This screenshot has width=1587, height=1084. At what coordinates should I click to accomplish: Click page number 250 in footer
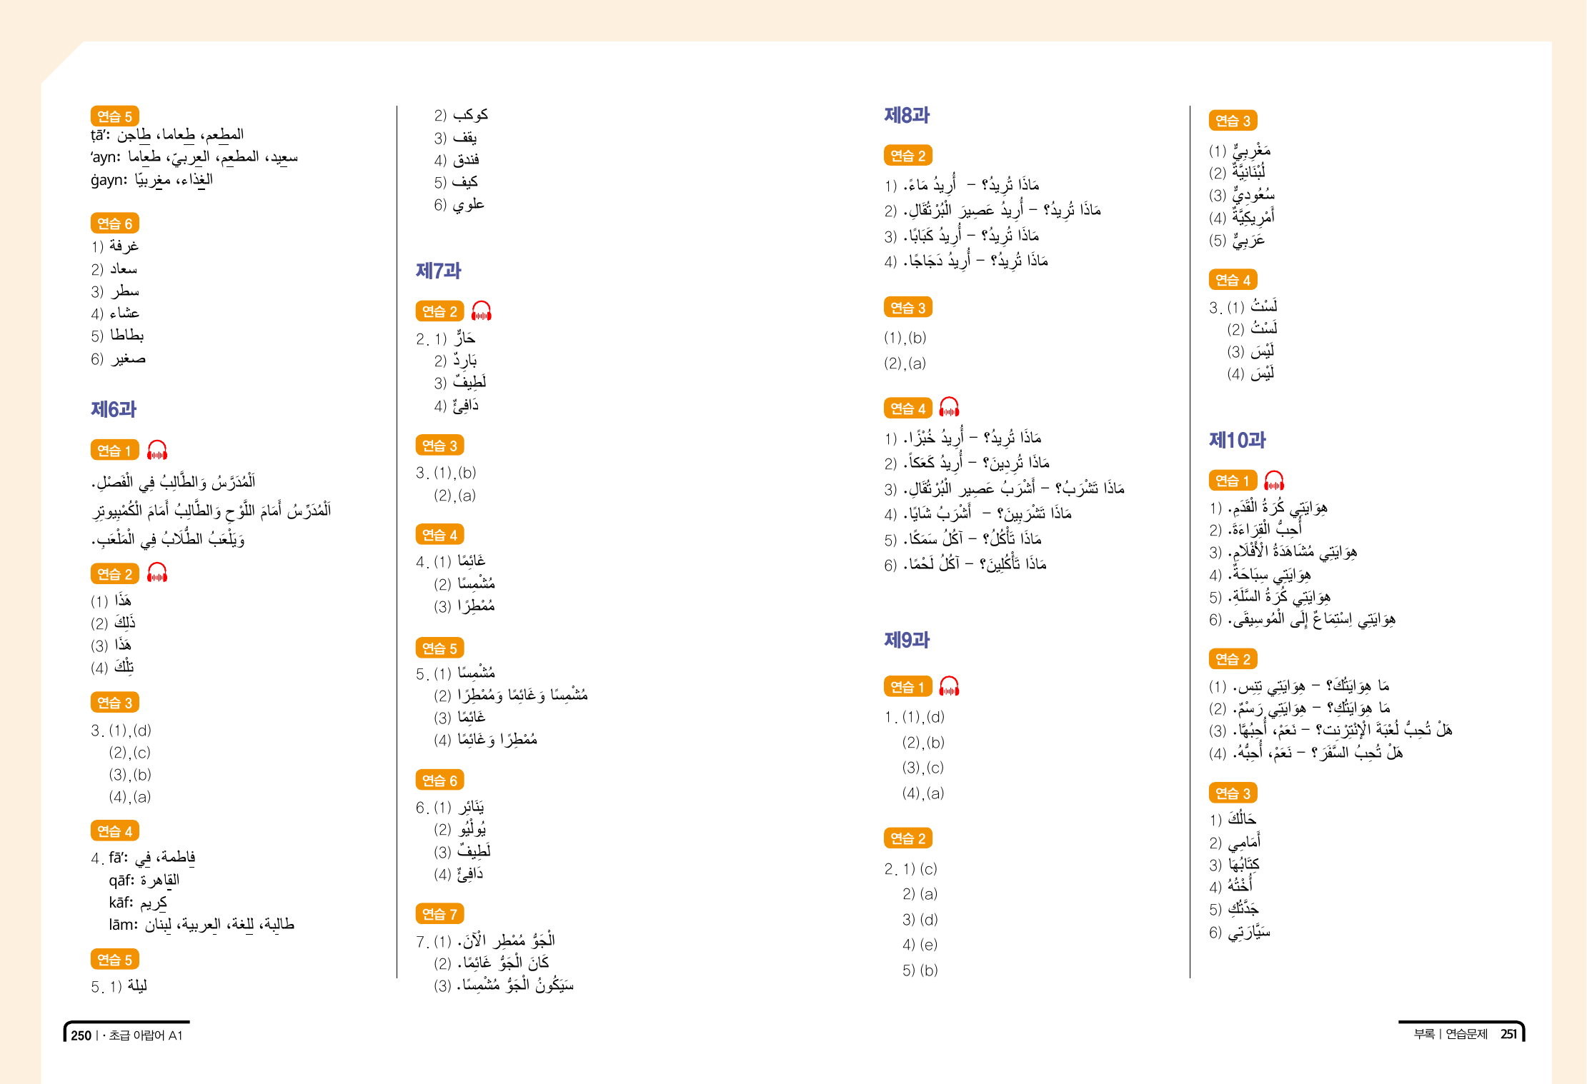coord(81,1035)
